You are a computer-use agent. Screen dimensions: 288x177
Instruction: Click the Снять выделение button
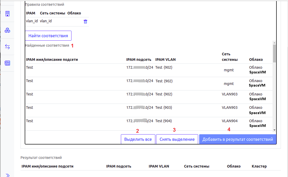177,139
